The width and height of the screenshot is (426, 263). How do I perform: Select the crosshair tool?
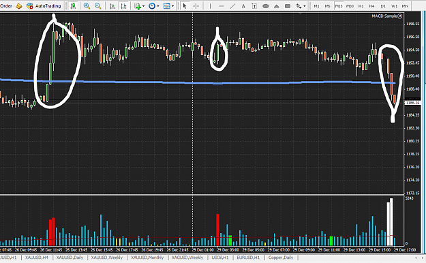(x=196, y=5)
